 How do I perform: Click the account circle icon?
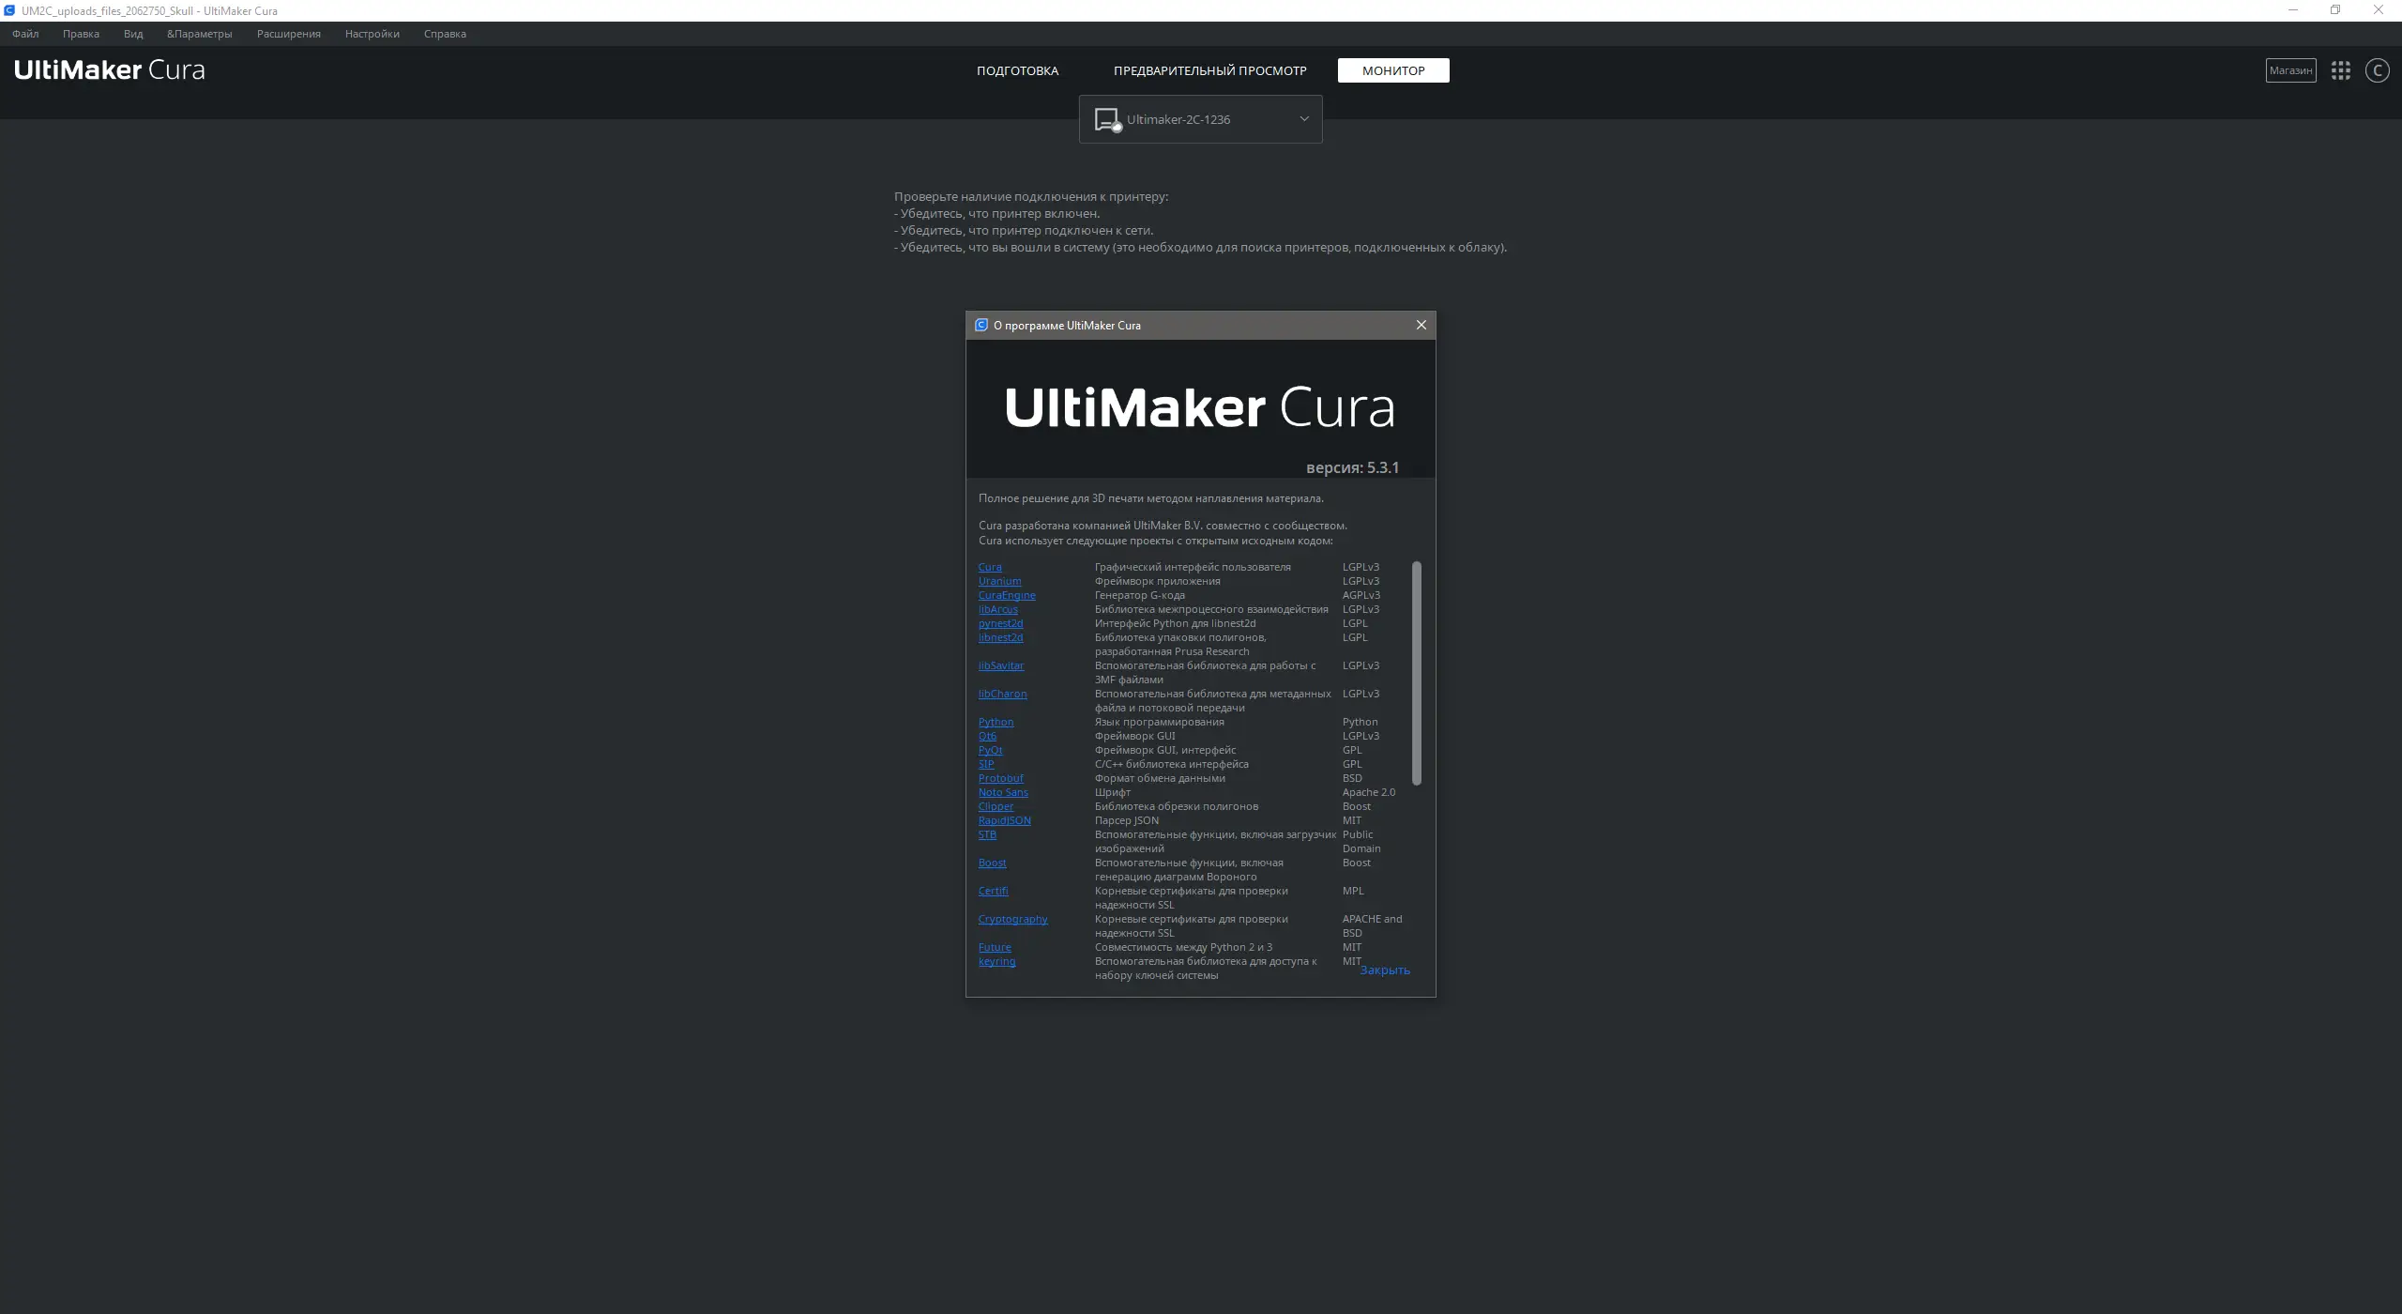(2377, 70)
